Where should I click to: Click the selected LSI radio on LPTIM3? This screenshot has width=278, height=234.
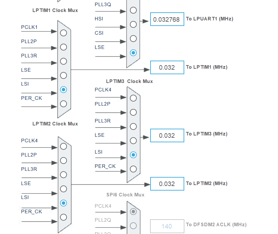[x=133, y=155]
